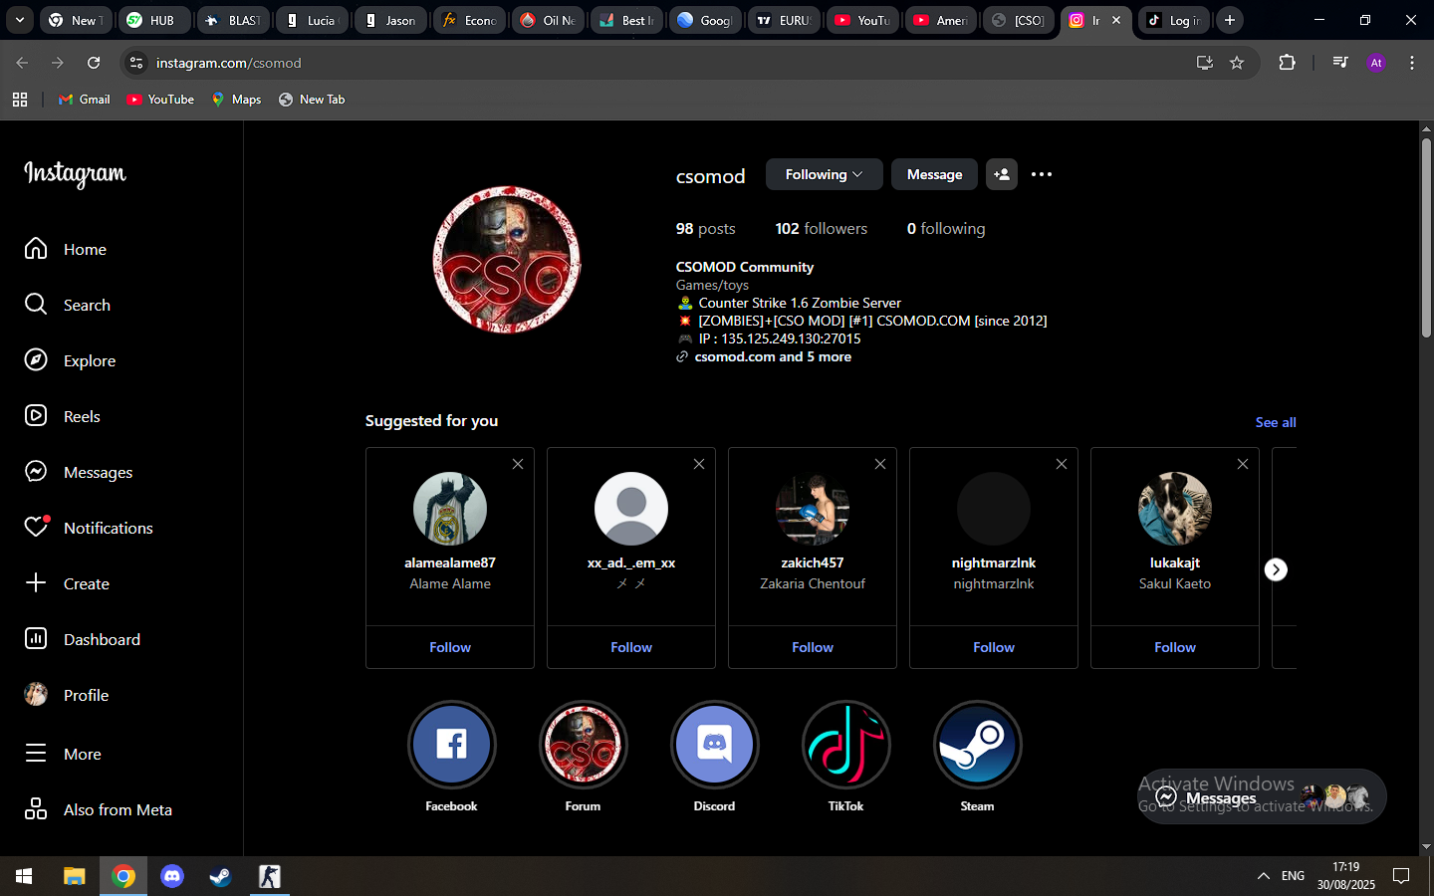Dismiss alamealame87 suggestion card
This screenshot has height=896, width=1434.
click(x=518, y=464)
